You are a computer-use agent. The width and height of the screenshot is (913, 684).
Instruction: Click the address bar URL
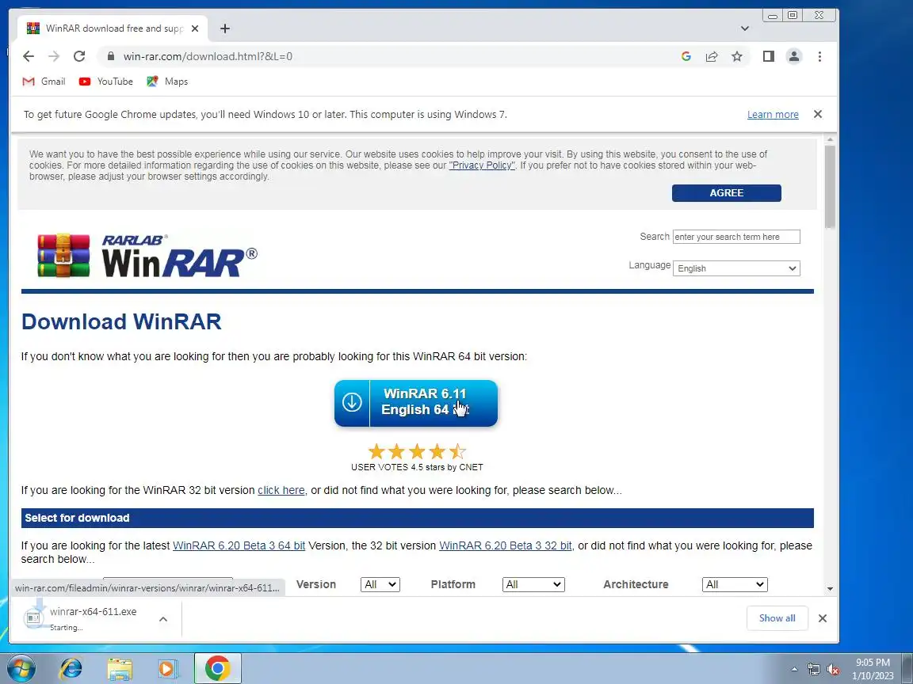(208, 56)
